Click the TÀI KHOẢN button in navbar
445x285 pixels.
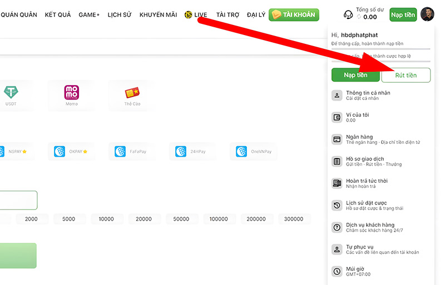point(293,15)
